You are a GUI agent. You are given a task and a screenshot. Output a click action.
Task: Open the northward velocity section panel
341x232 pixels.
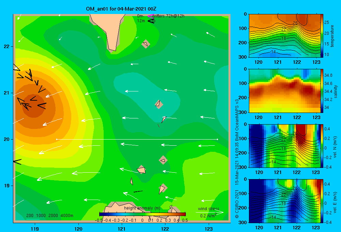click(x=285, y=146)
